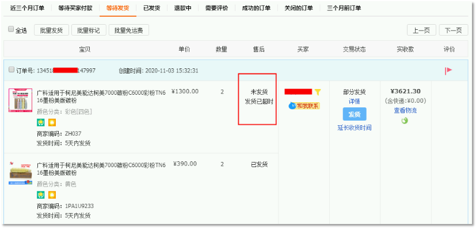Viewport: 476px width, 228px height.
Task: Click the orange badge icon under 彩色[四色] item
Action: point(52,122)
